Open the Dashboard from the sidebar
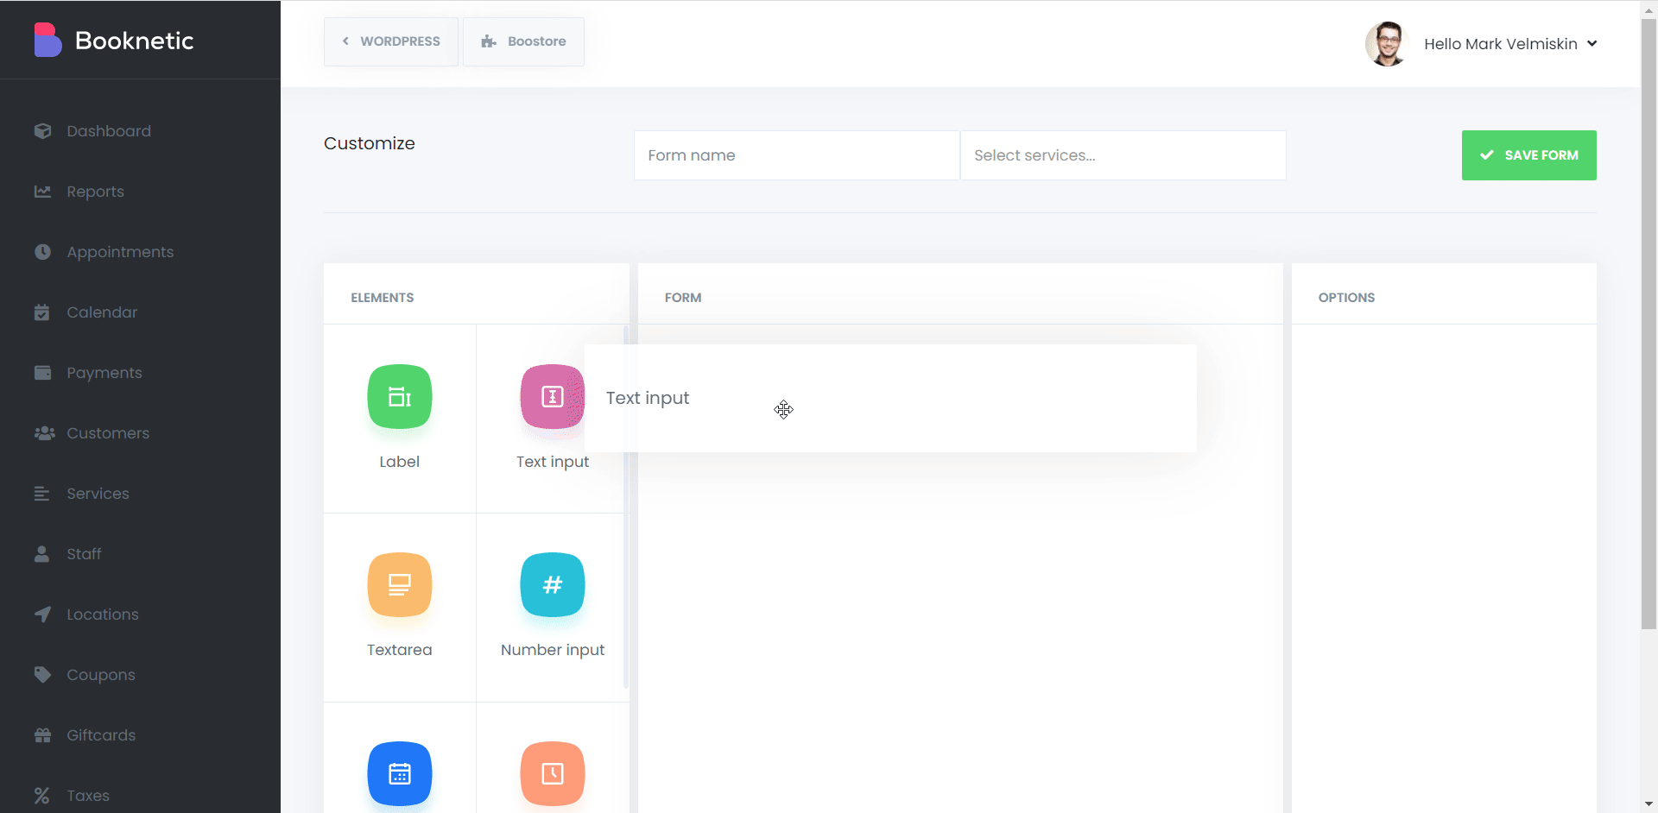This screenshot has height=813, width=1658. pos(108,130)
